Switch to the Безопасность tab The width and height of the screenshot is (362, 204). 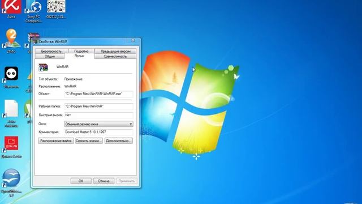[x=51, y=51]
